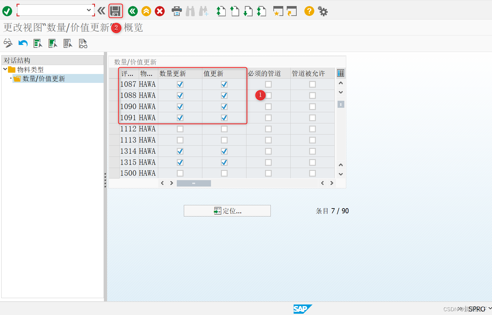The height and width of the screenshot is (315, 492).
Task: Open print function in toolbar
Action: tap(176, 11)
